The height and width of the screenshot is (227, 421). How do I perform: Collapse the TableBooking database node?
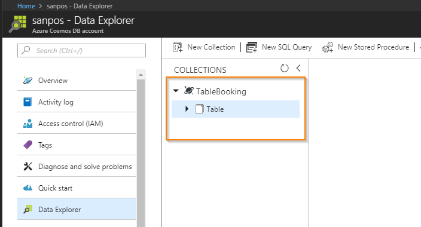(176, 91)
